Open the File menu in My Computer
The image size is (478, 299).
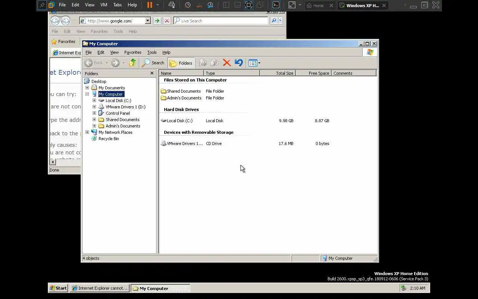click(x=89, y=52)
